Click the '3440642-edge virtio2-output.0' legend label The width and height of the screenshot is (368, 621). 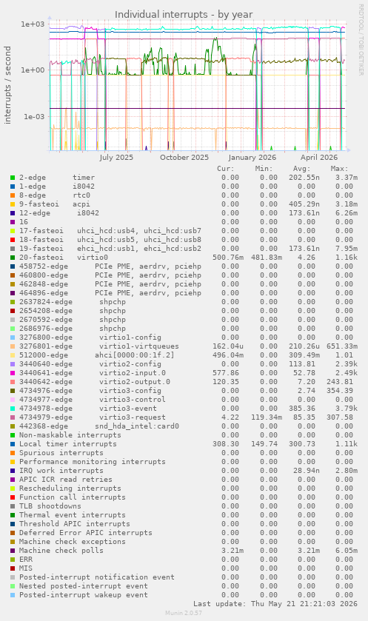pyautogui.click(x=95, y=382)
